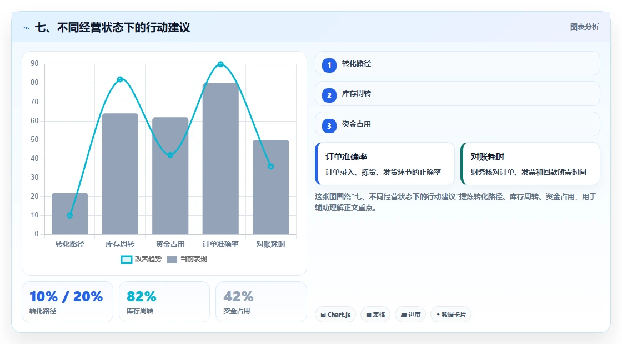Click the 库存周转 x-axis label

(x=120, y=245)
